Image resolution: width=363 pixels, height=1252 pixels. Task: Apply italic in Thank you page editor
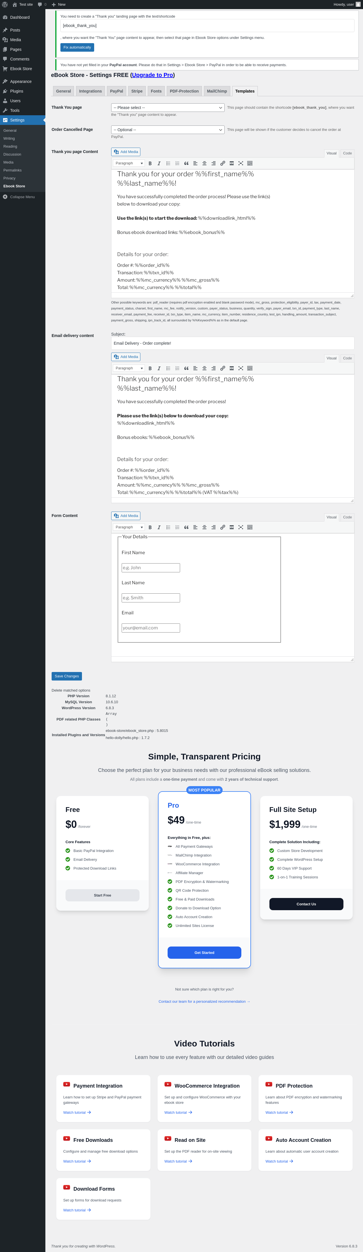click(159, 163)
